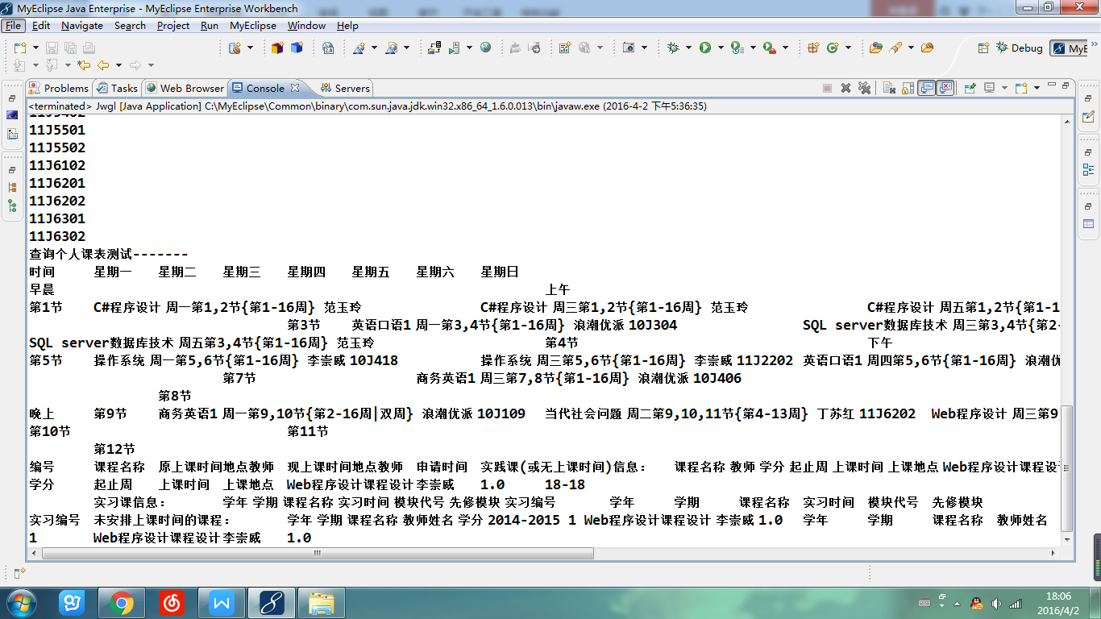
Task: Click the Run External Tools icon
Action: coord(770,48)
